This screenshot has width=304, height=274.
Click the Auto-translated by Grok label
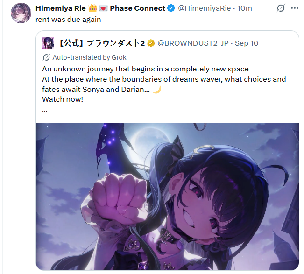89,57
